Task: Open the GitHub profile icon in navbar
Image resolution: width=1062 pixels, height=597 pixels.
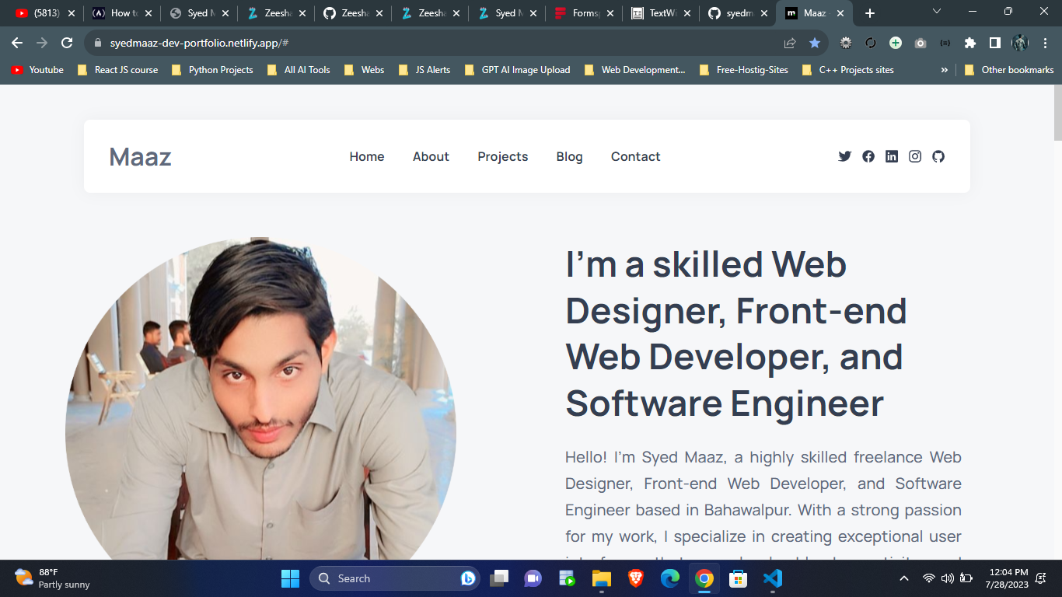Action: point(938,156)
